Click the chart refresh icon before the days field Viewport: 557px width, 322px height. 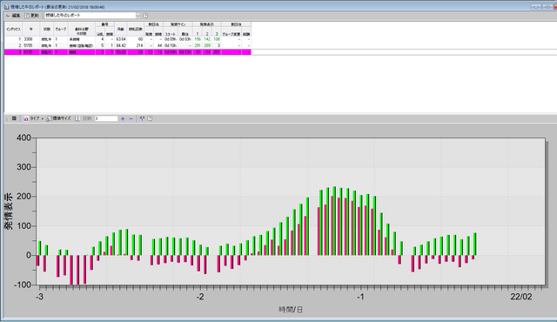[77, 118]
